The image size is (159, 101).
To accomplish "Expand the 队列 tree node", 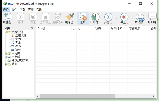I will pos(6,64).
